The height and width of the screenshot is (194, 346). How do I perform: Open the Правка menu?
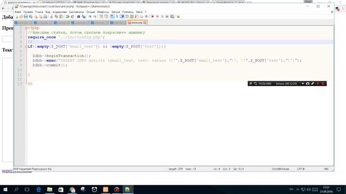pos(28,12)
